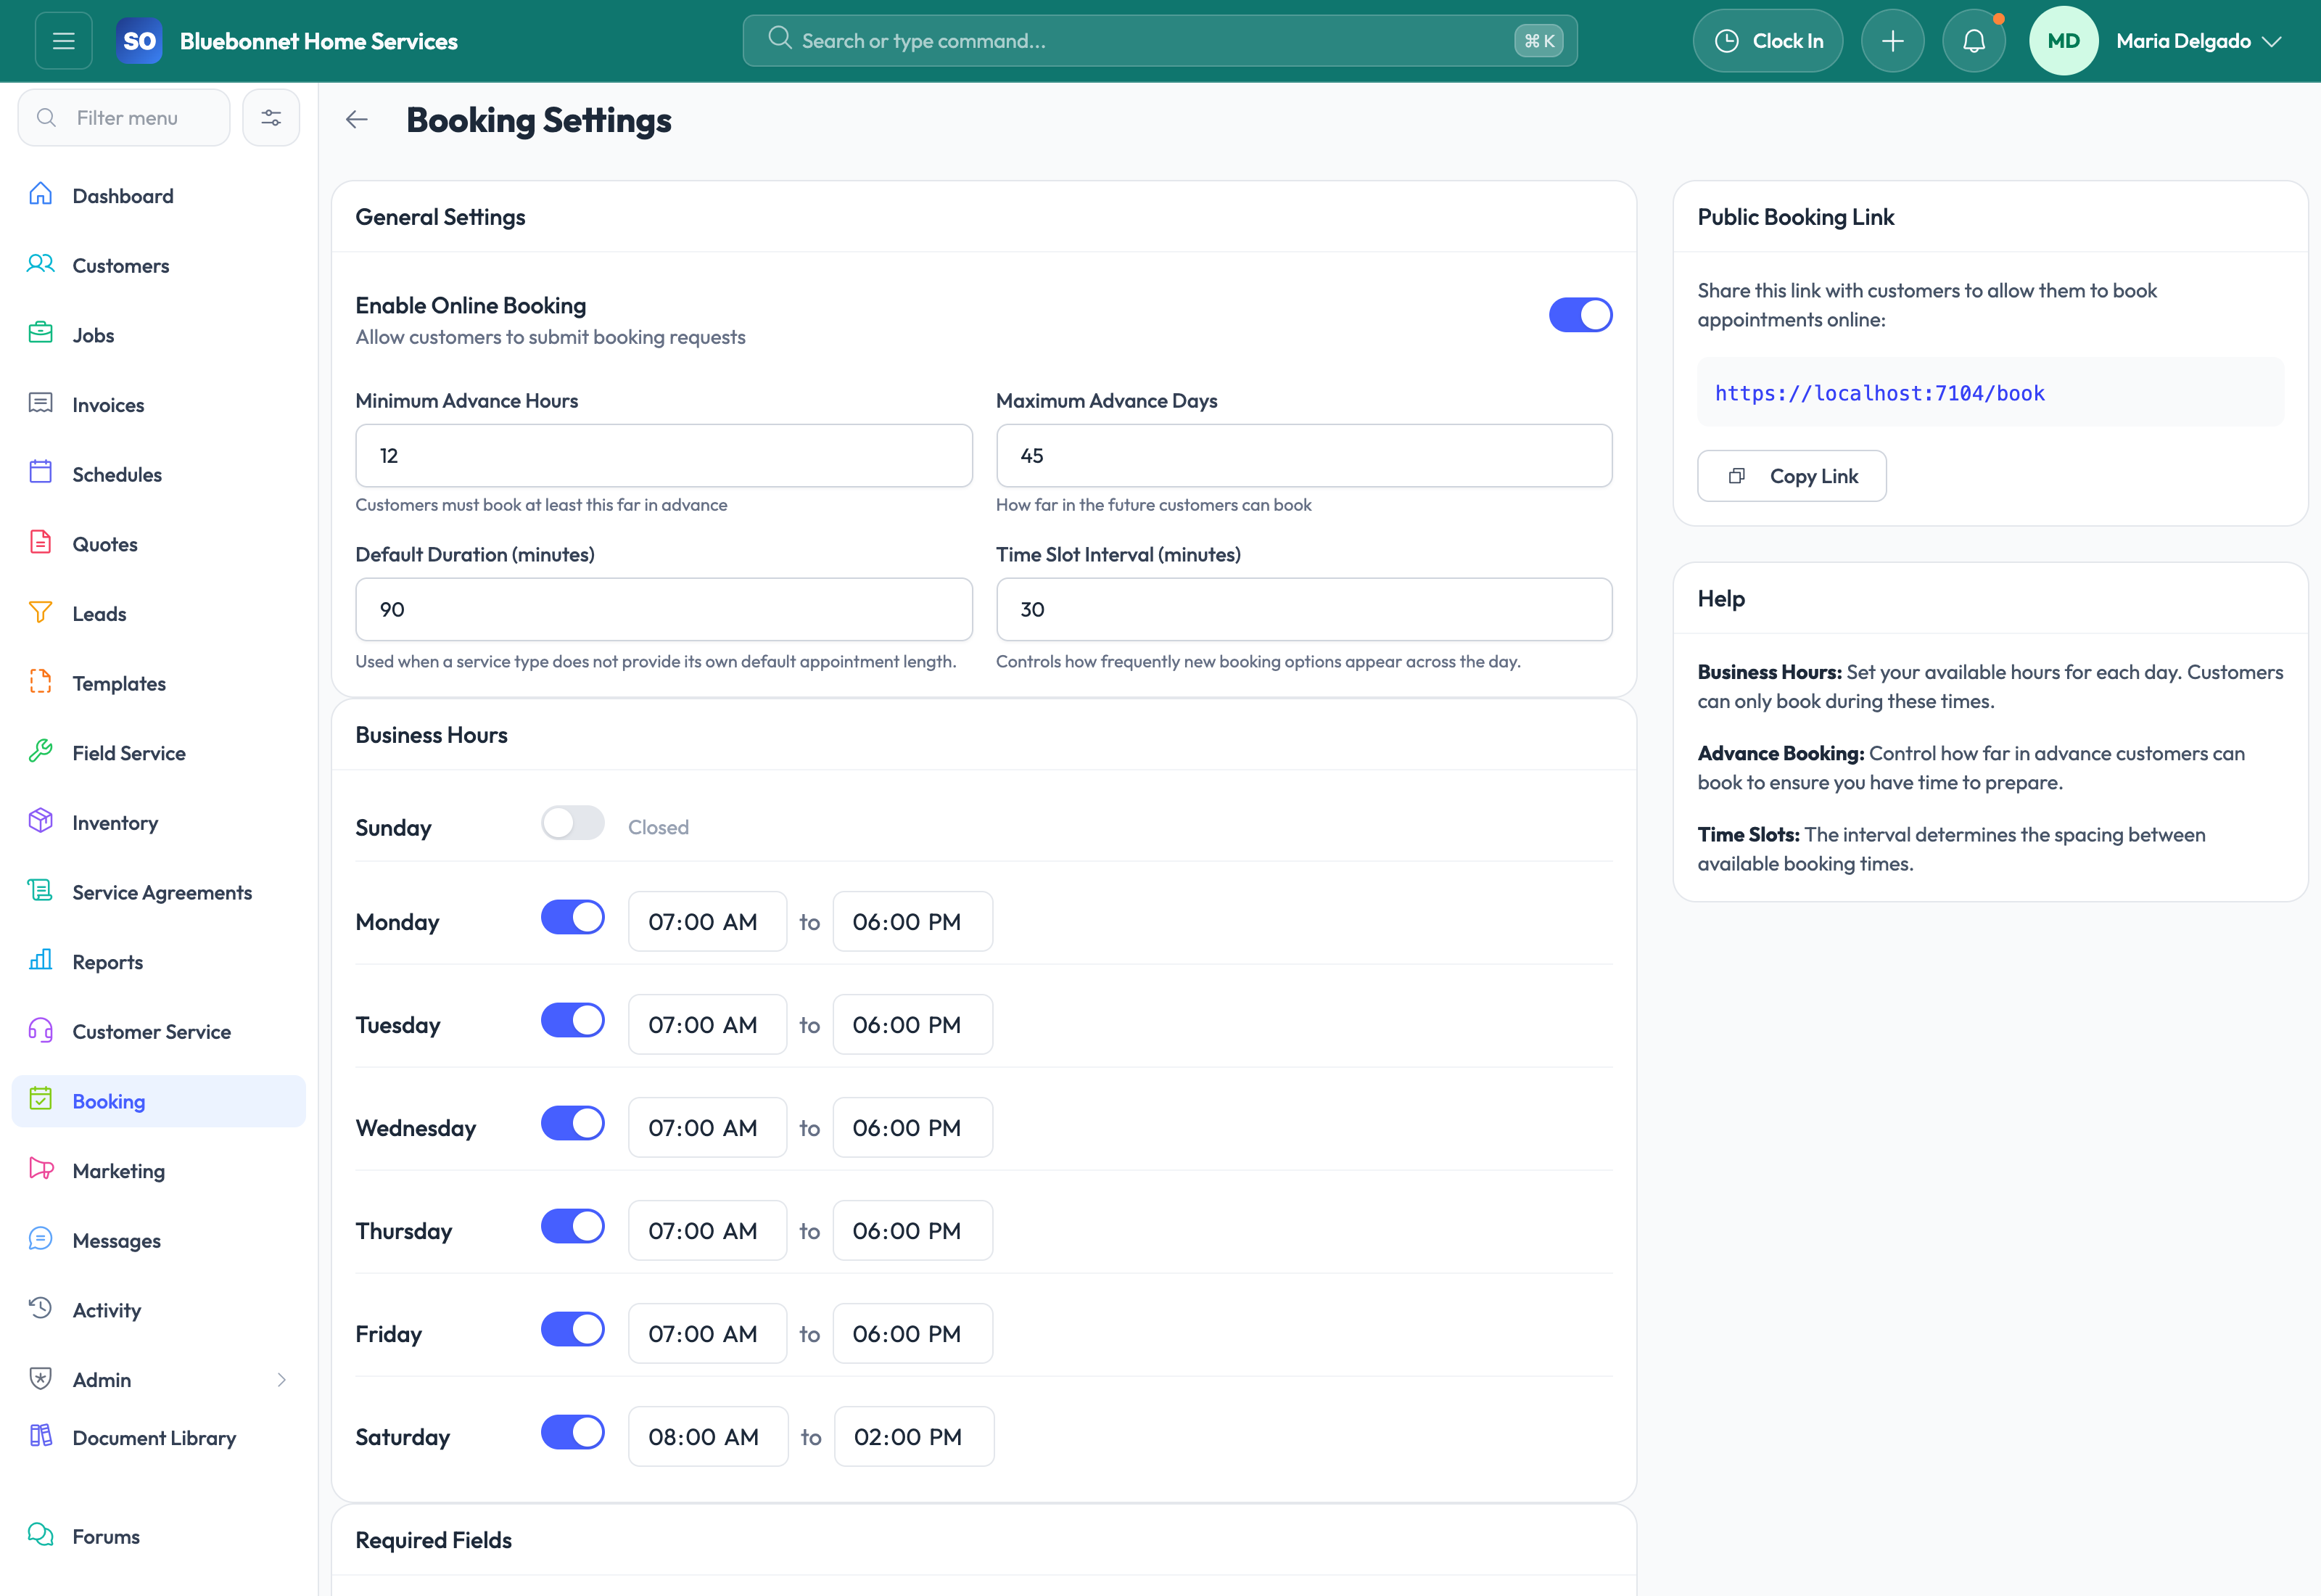Screen dimensions: 2321x1596
Task: Click the Reports chart icon
Action: point(40,960)
